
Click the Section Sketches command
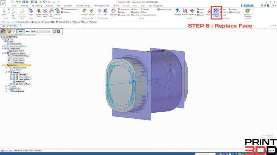pos(165,9)
